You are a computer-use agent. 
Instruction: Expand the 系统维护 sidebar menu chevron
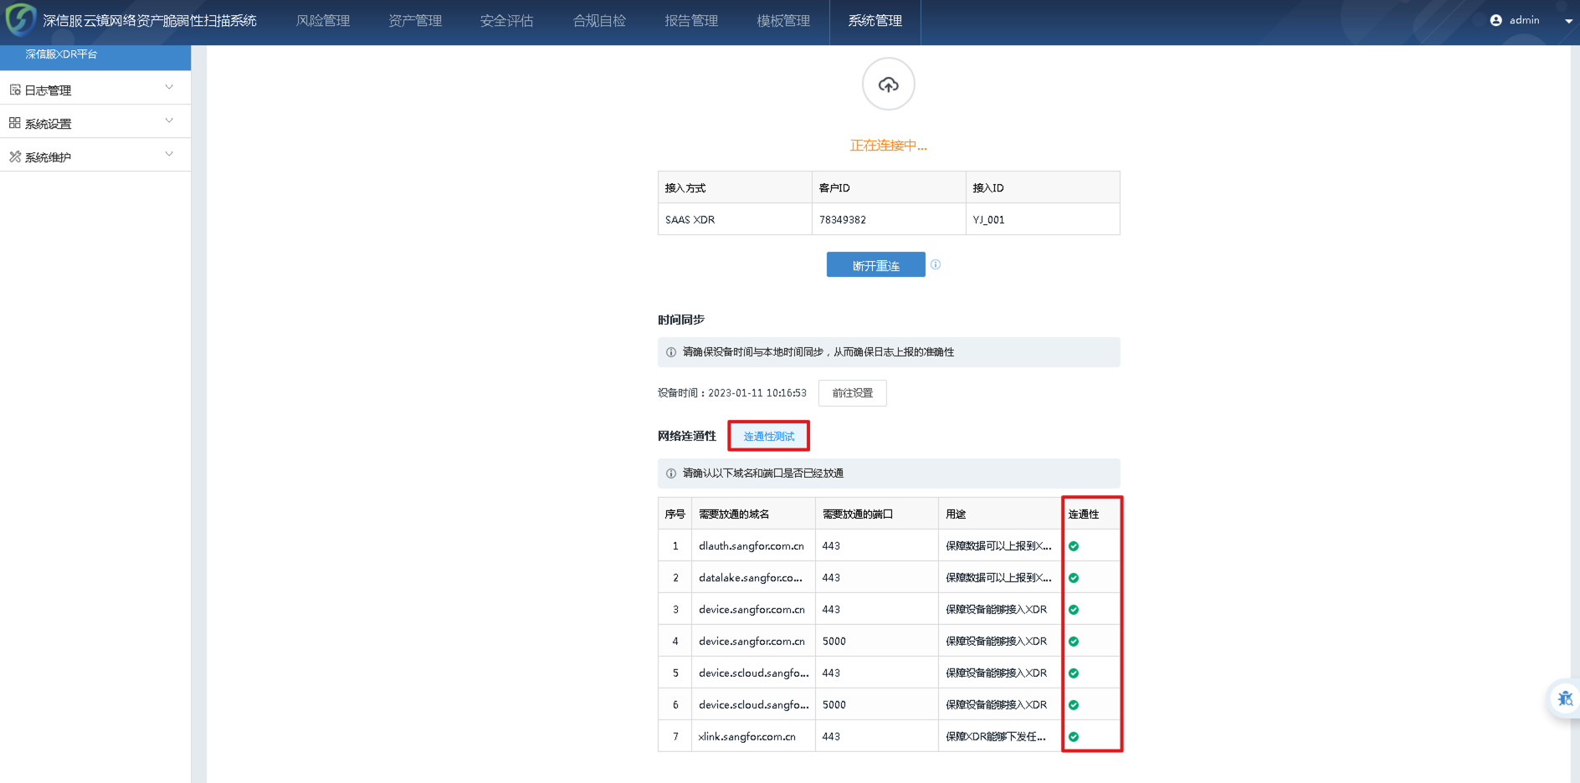tap(169, 154)
